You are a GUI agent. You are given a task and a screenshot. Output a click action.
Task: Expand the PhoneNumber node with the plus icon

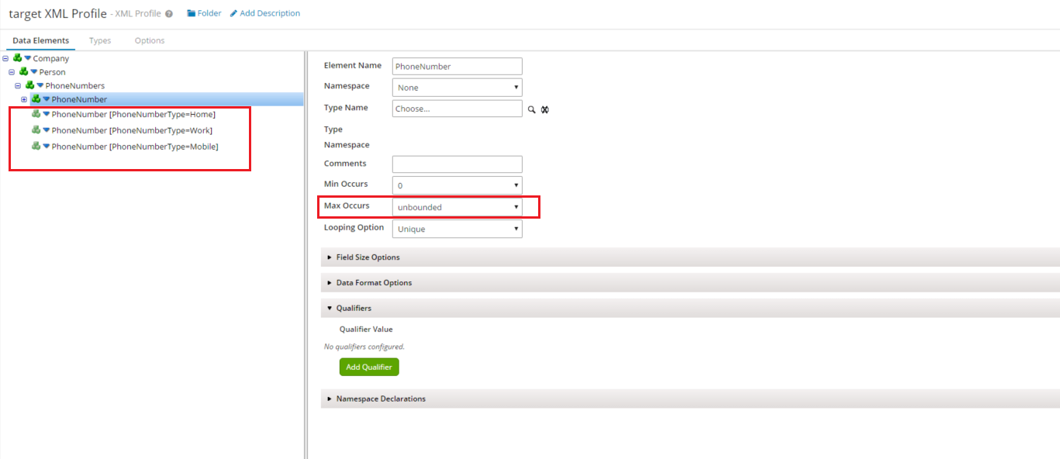pyautogui.click(x=24, y=99)
